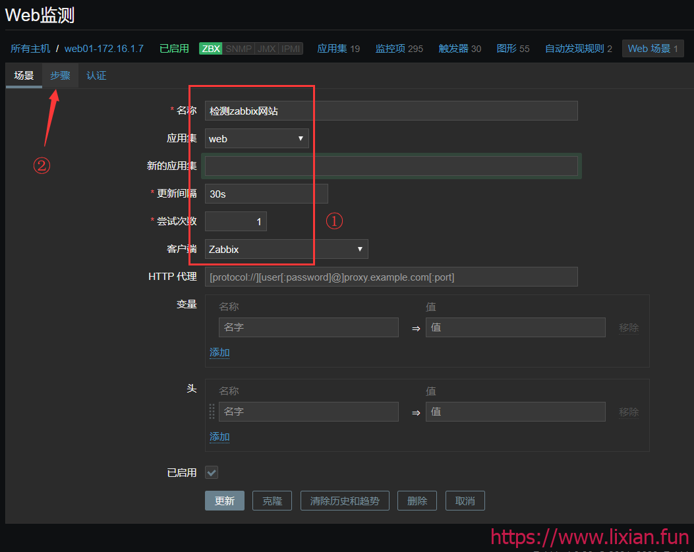Click 添加 under the 变量 section

tap(219, 352)
